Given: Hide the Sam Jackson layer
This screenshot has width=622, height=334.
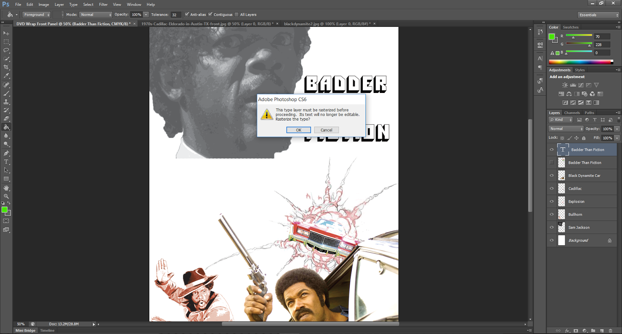Looking at the screenshot, I should click(552, 227).
